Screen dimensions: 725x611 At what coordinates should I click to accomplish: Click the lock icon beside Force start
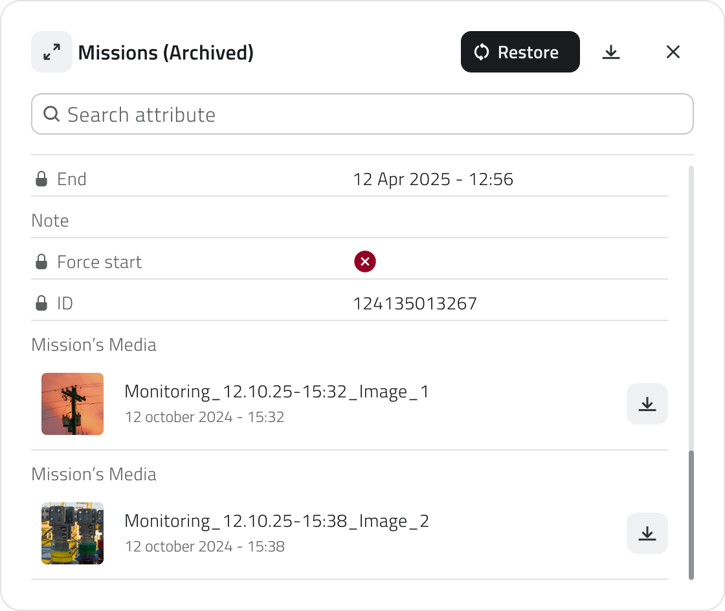(x=41, y=262)
